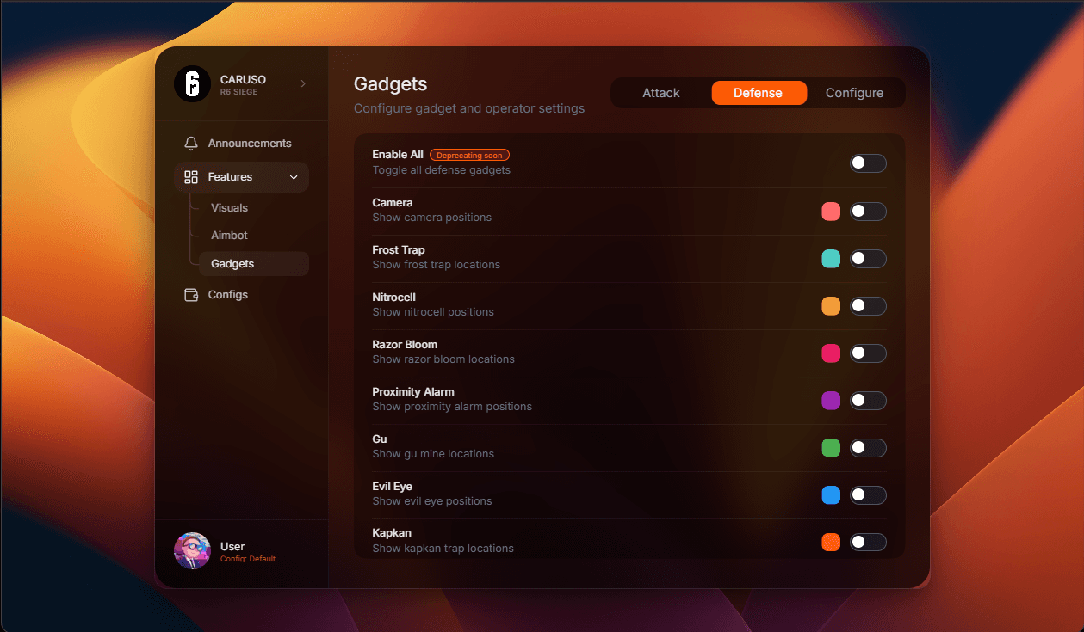Viewport: 1084px width, 632px height.
Task: Switch to the Configure tab
Action: [854, 93]
